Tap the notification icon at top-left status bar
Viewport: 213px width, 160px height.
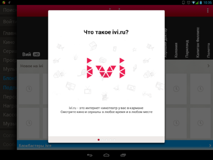coord(4,3)
